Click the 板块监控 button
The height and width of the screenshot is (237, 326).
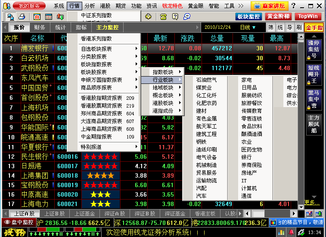[248, 16]
